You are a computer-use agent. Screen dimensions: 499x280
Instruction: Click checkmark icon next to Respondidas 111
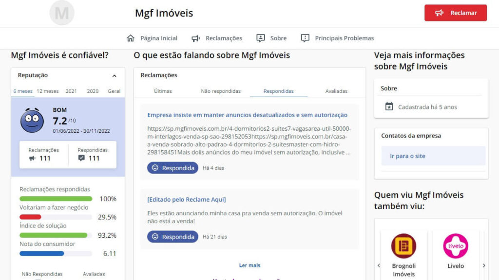click(x=81, y=158)
